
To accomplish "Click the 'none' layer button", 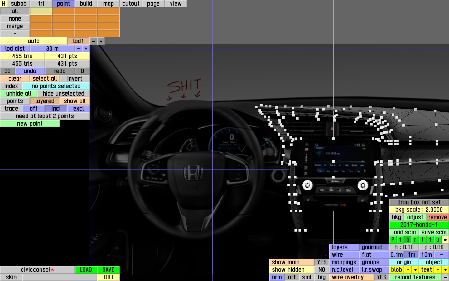I will click(x=15, y=19).
